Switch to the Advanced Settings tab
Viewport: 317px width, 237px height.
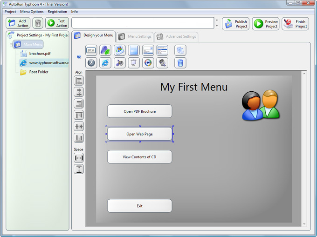click(177, 37)
